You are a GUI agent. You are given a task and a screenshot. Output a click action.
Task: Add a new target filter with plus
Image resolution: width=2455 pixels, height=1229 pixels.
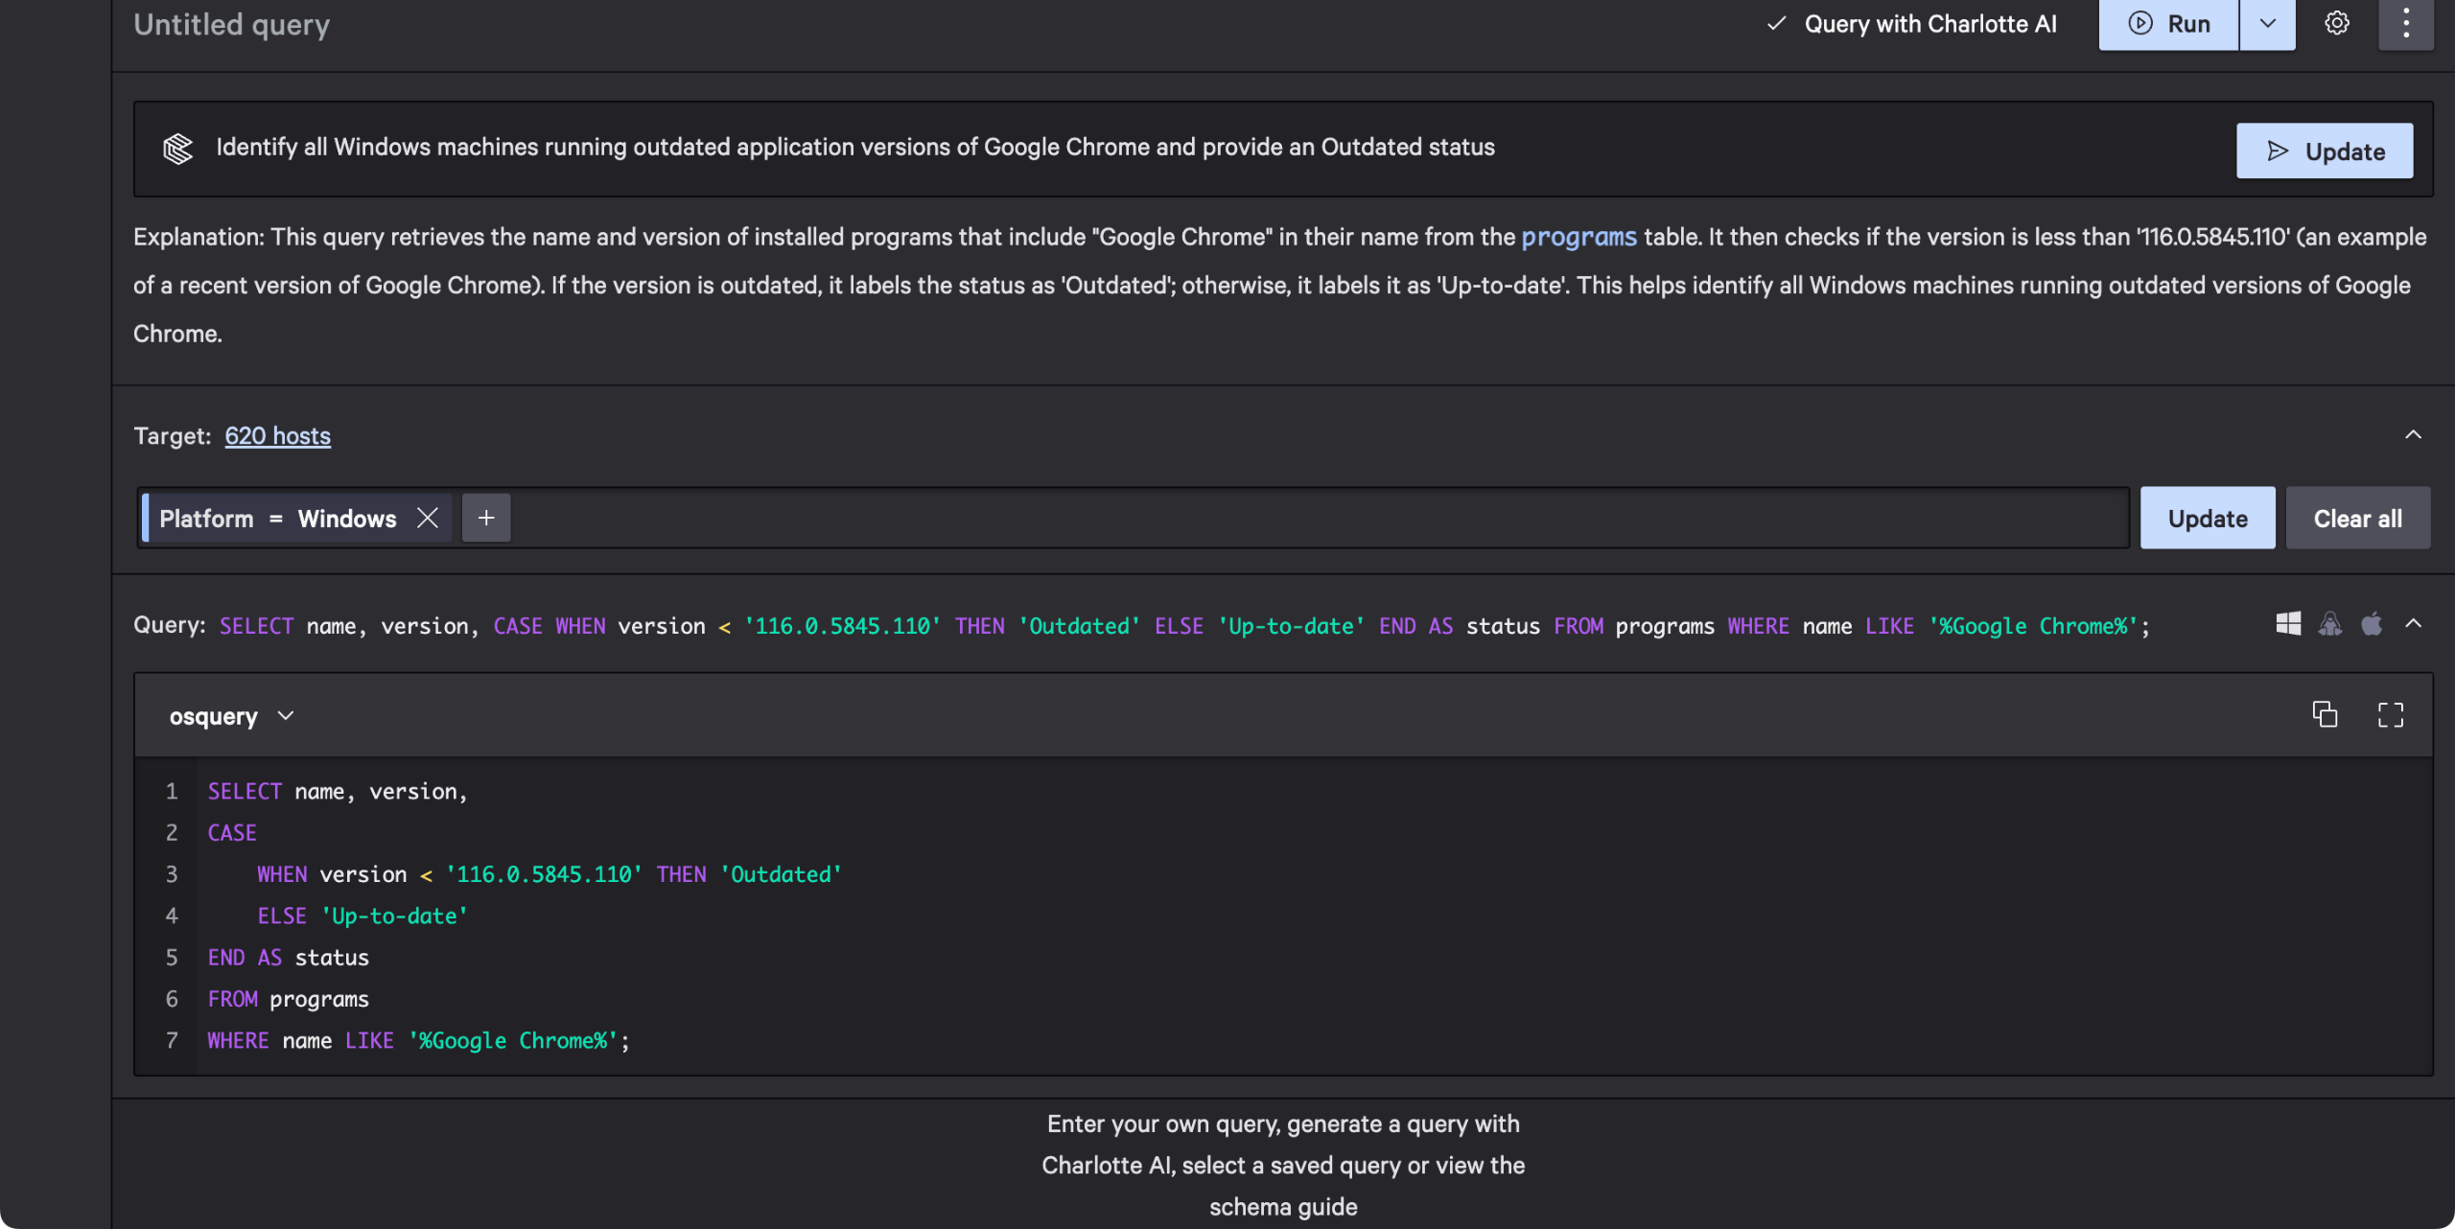[x=486, y=518]
